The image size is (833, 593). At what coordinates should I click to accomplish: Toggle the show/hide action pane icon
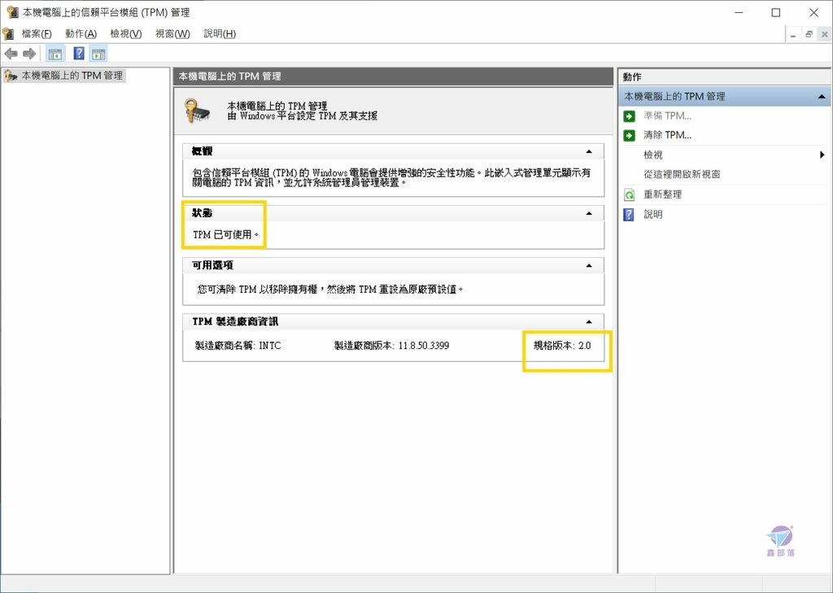coord(98,54)
